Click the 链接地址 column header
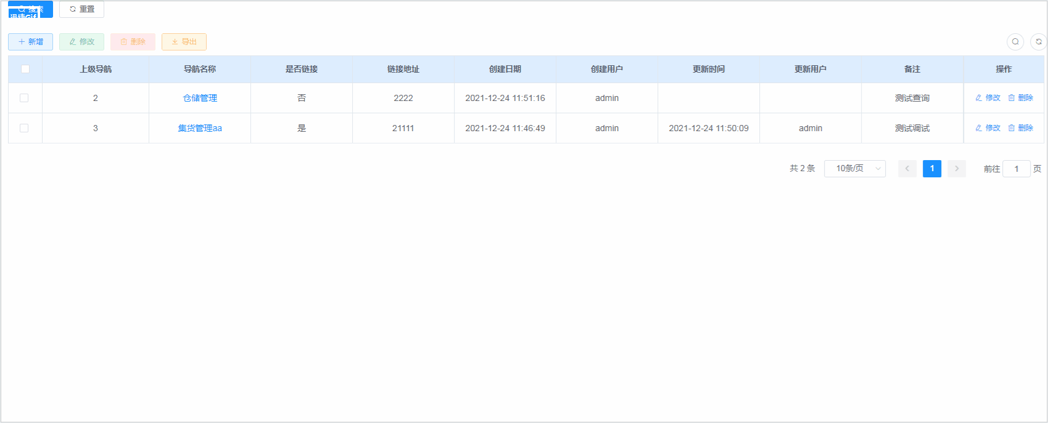 click(x=403, y=69)
